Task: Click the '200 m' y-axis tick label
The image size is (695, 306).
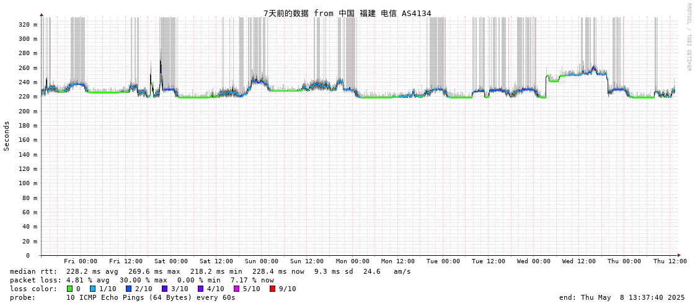Action: (29, 111)
